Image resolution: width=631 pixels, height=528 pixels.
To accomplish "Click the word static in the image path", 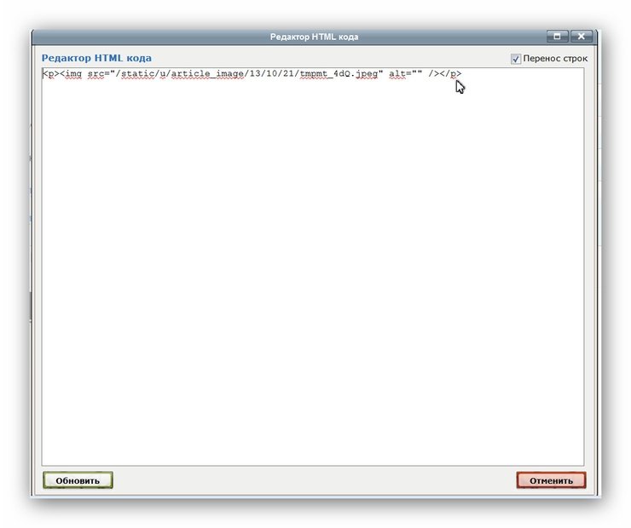I will pyautogui.click(x=136, y=74).
